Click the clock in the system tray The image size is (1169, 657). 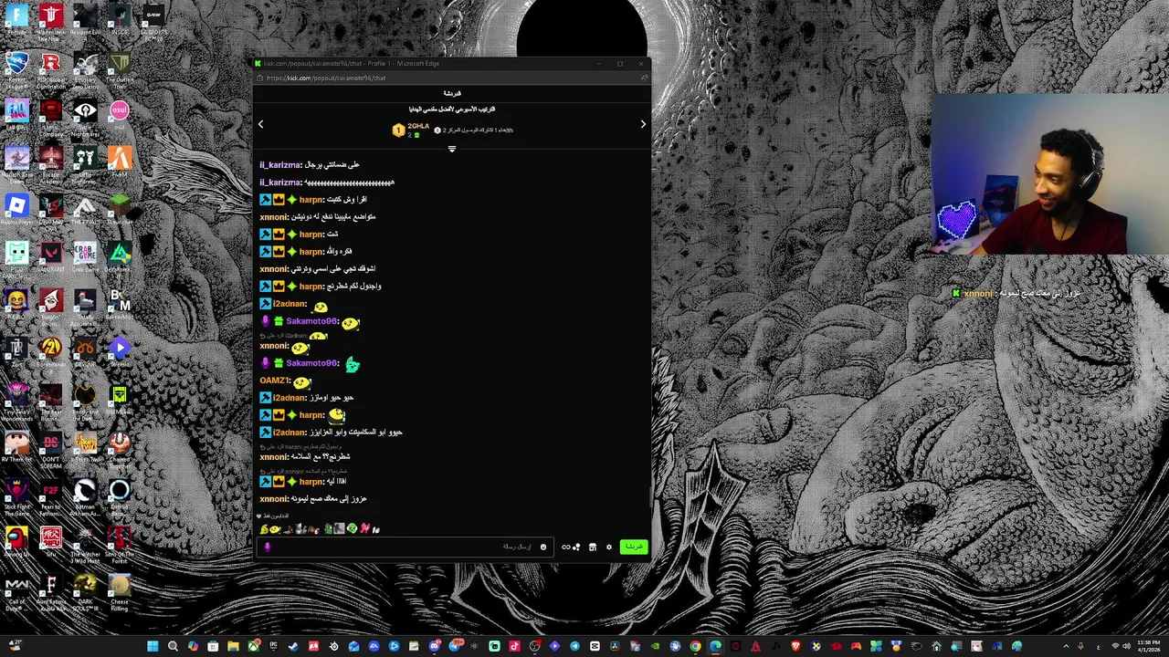point(1148,646)
